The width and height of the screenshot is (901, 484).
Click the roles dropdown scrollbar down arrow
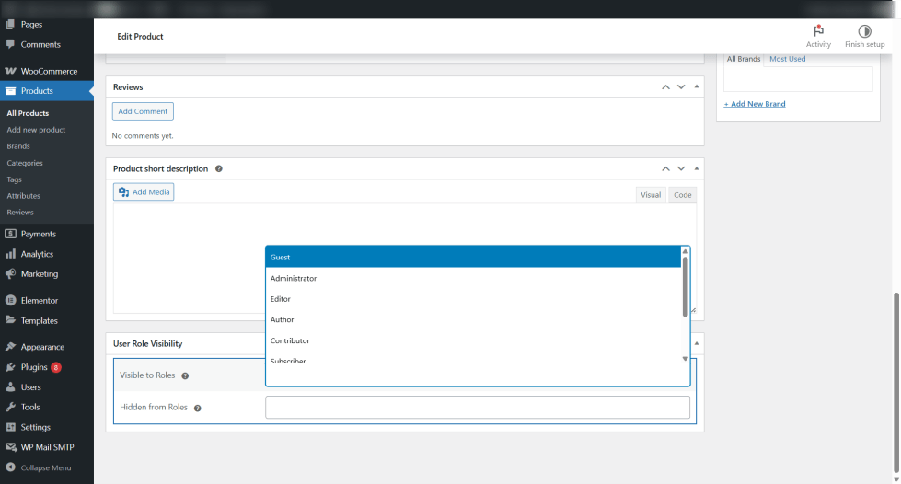685,359
